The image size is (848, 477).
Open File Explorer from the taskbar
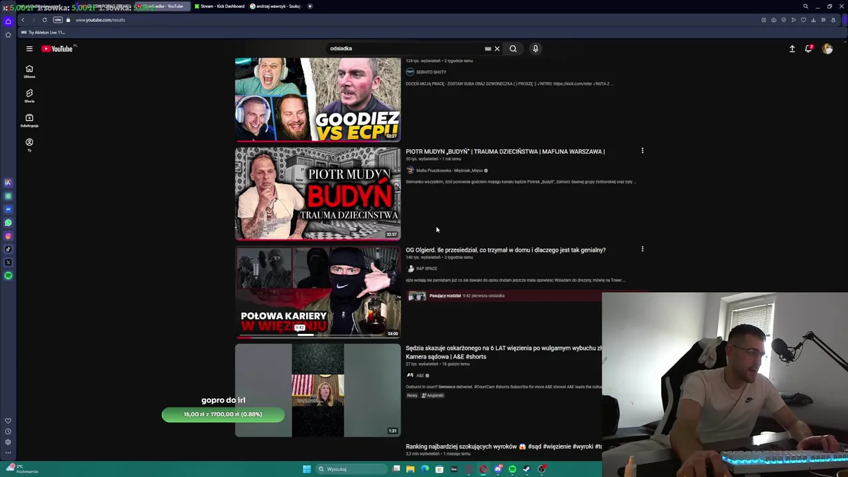(x=410, y=469)
